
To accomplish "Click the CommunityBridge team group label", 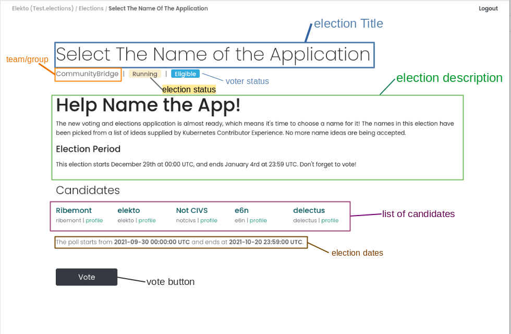I will point(88,74).
